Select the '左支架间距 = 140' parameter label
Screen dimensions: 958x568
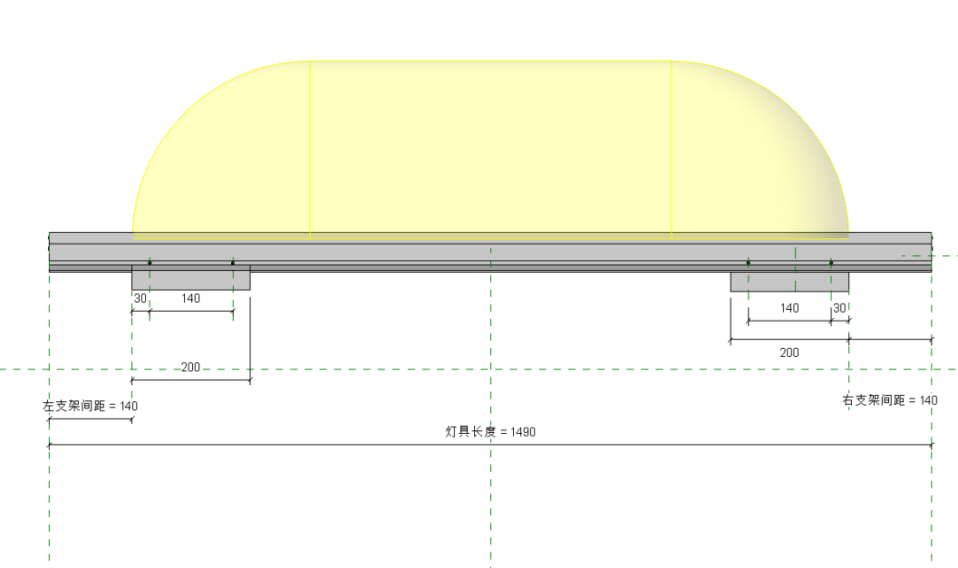coord(90,406)
